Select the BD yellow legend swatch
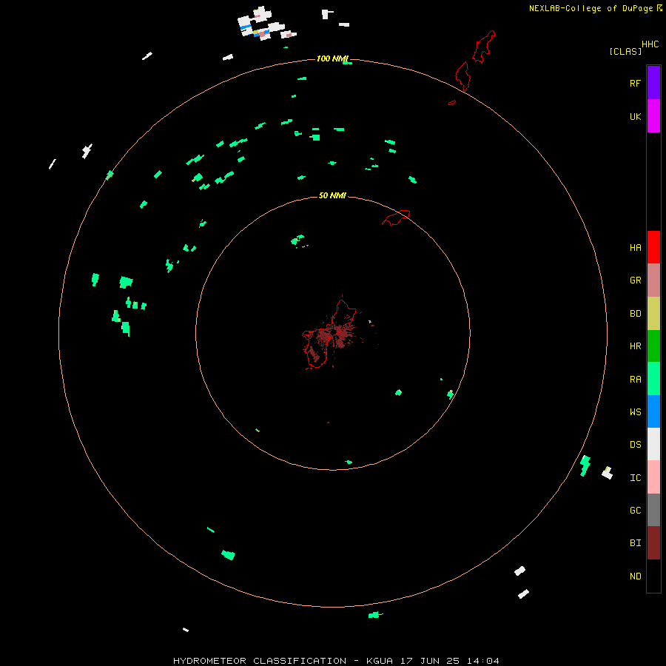This screenshot has height=666, width=666. coord(653,313)
